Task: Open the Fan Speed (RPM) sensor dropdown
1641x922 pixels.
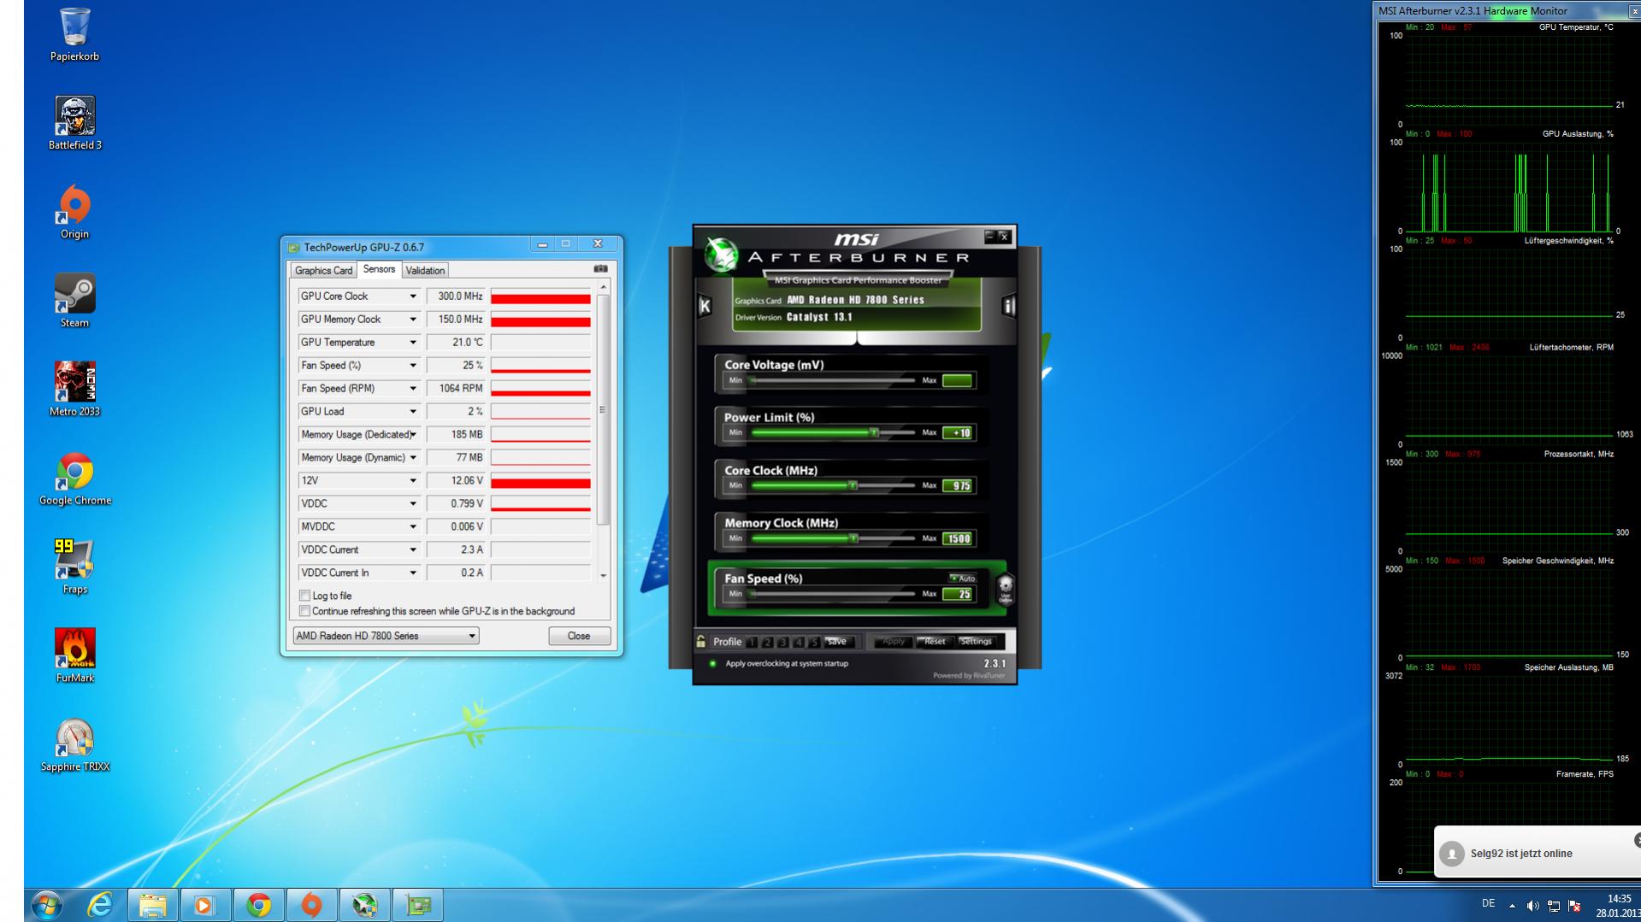Action: (413, 389)
